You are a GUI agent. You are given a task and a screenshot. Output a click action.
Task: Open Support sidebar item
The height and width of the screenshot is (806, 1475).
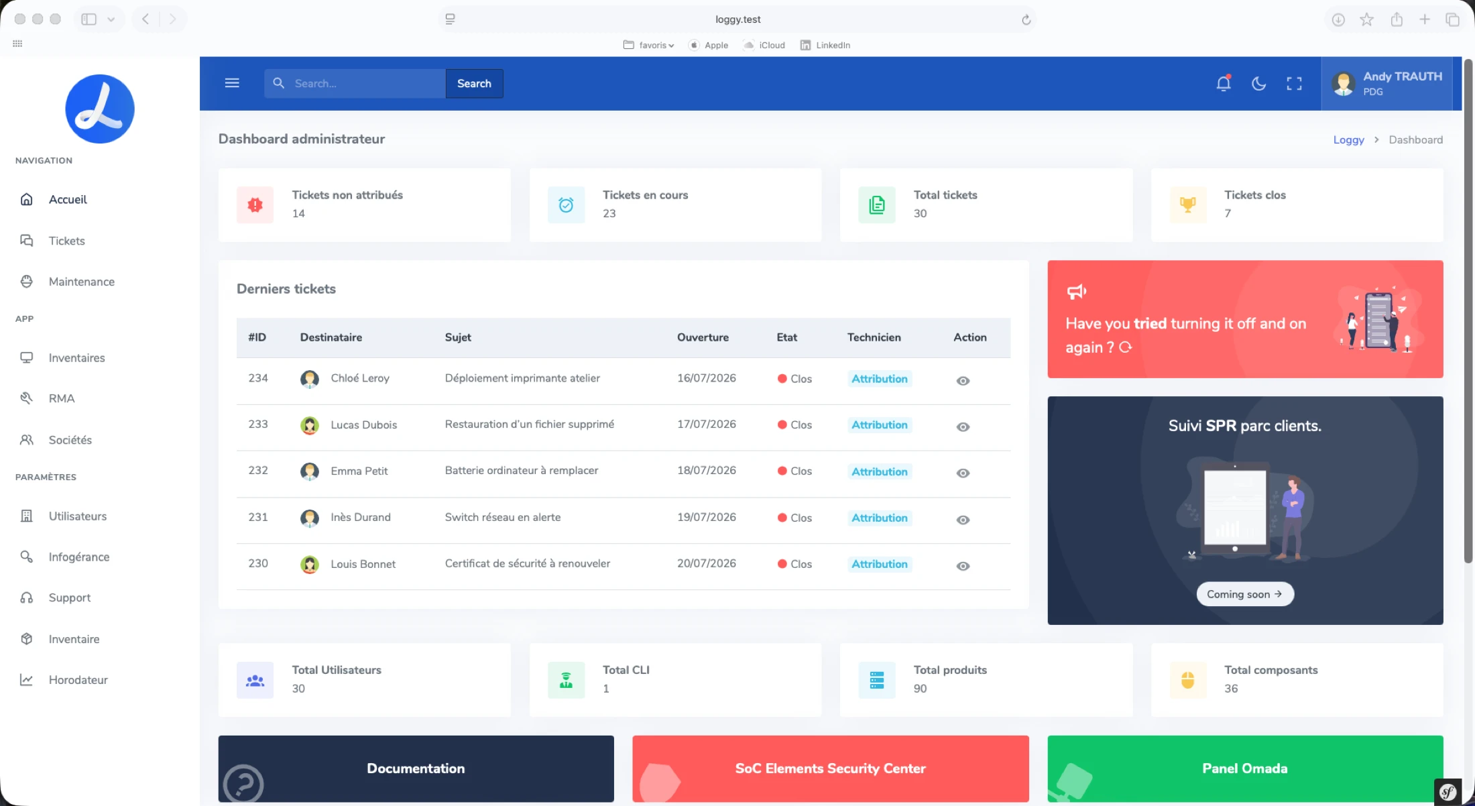(x=69, y=597)
